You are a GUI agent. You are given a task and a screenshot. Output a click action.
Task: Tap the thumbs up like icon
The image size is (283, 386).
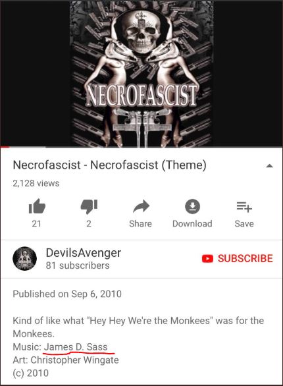pyautogui.click(x=37, y=206)
